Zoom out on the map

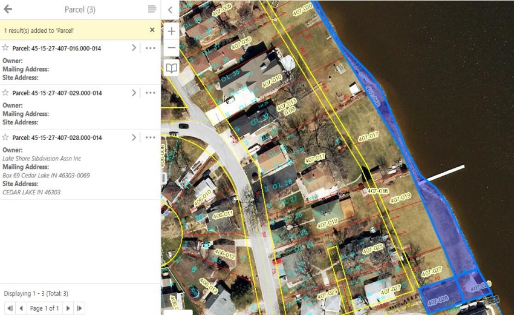click(x=172, y=47)
